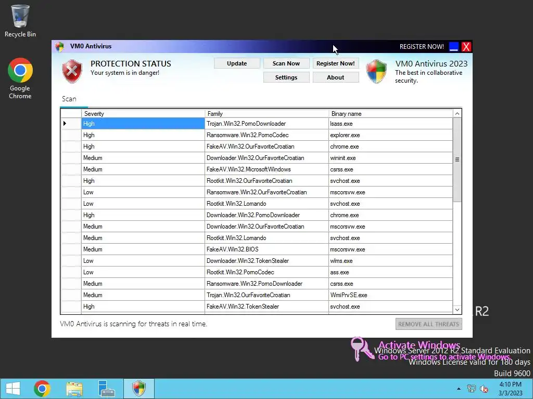The width and height of the screenshot is (533, 399).
Task: Select the wininit.exe cell
Action: coord(390,158)
